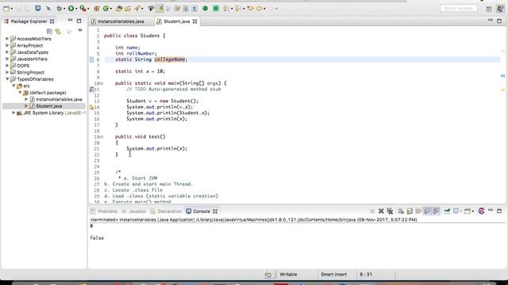508x285 pixels.
Task: Click the task marker on line 11
Action: [x=92, y=89]
